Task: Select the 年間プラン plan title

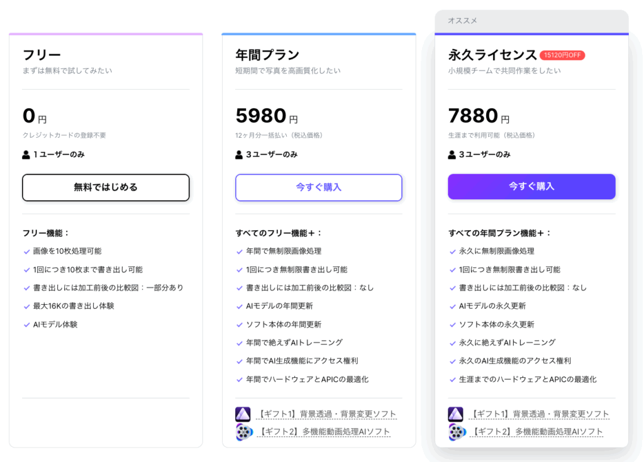Action: pyautogui.click(x=267, y=55)
